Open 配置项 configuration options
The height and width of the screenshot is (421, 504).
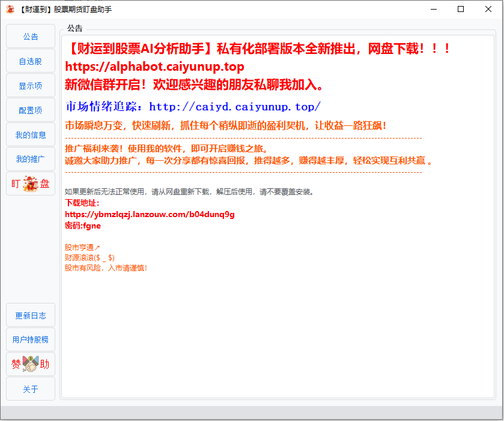click(x=30, y=110)
